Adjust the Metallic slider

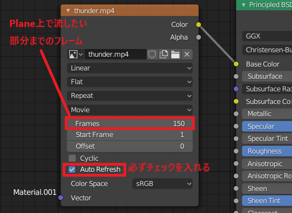pyautogui.click(x=267, y=114)
